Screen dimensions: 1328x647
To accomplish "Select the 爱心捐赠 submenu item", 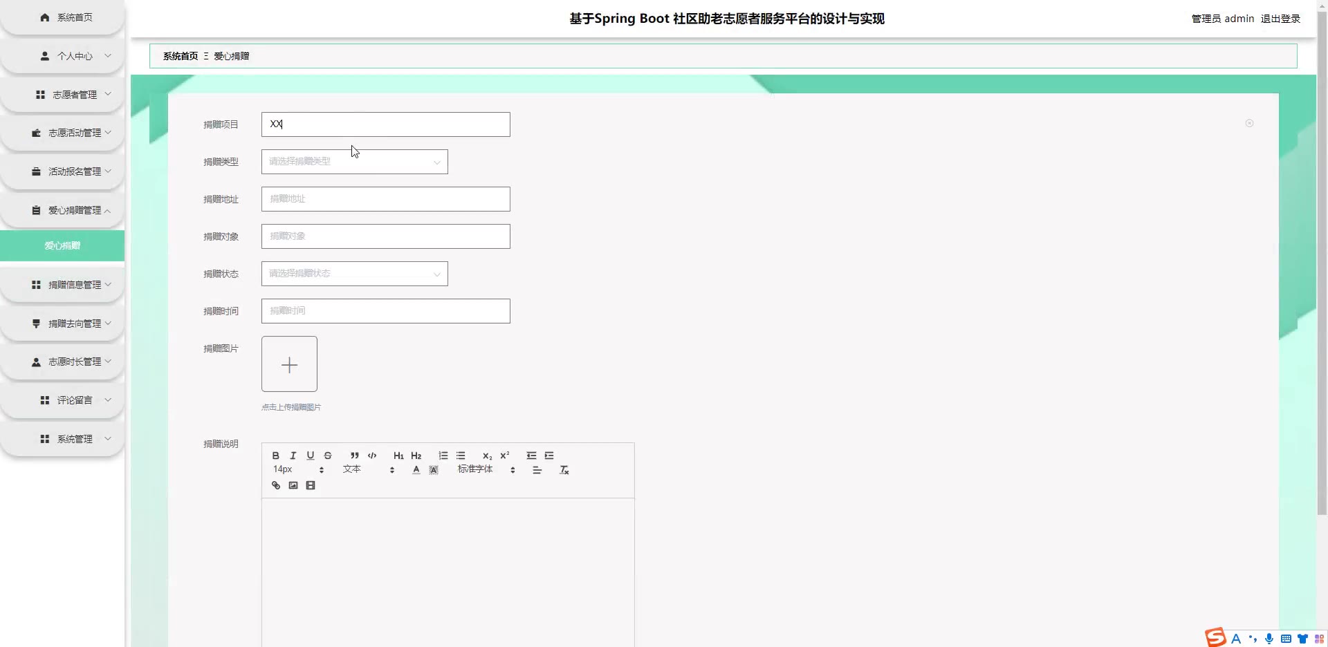I will coord(62,245).
